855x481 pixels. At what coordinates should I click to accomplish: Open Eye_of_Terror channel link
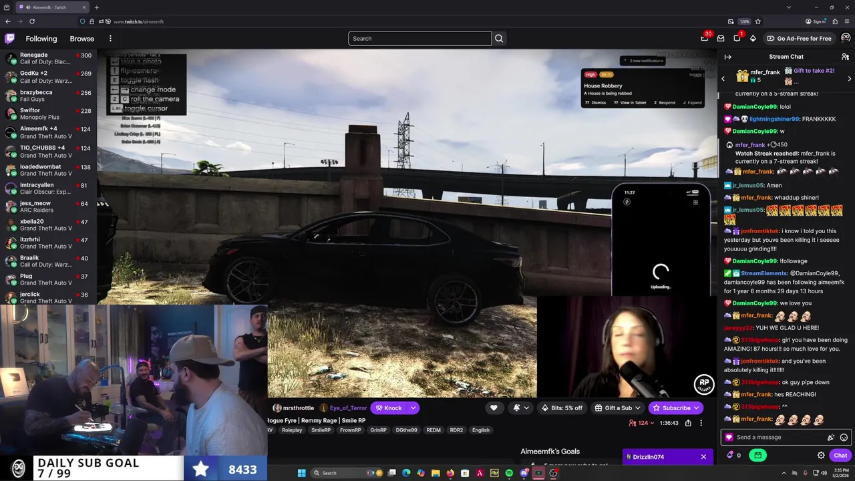coord(348,408)
